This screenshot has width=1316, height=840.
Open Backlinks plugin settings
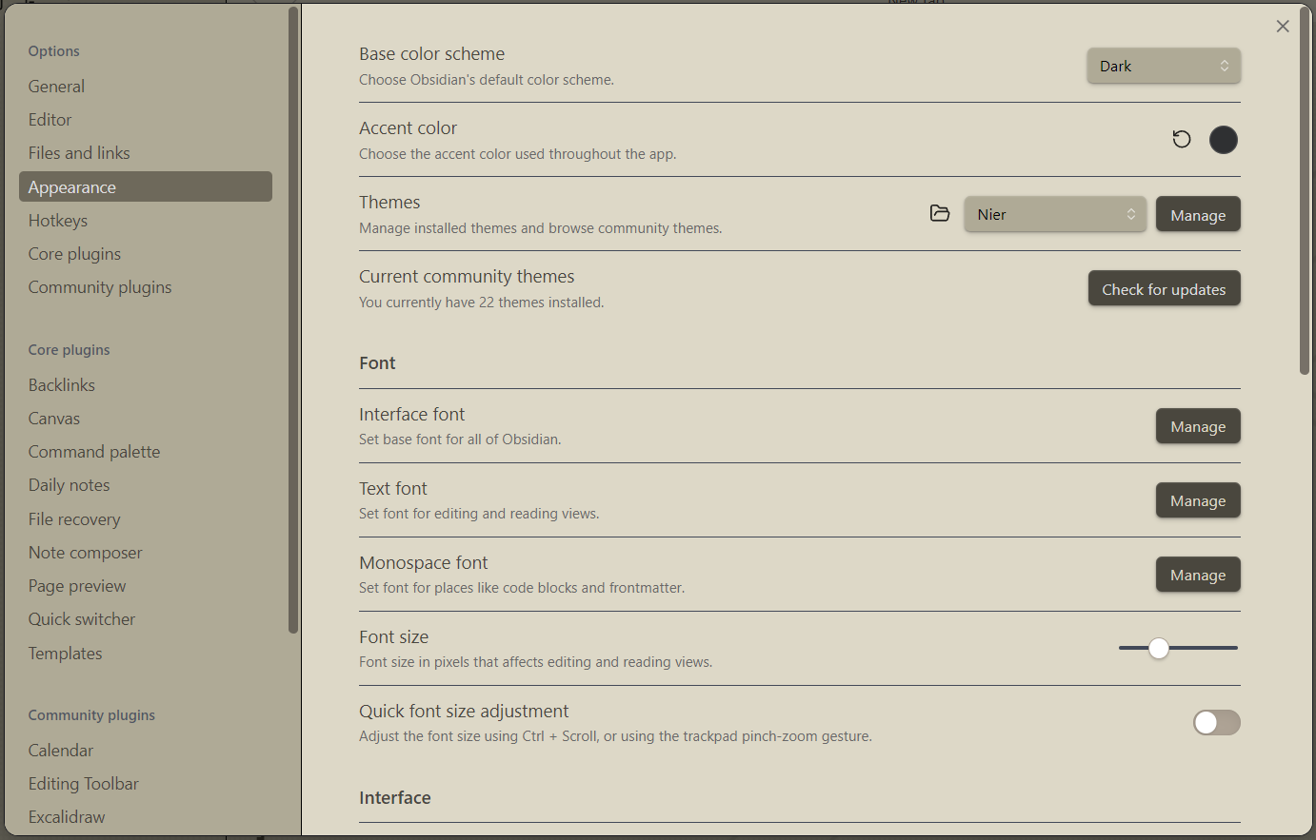coord(146,385)
